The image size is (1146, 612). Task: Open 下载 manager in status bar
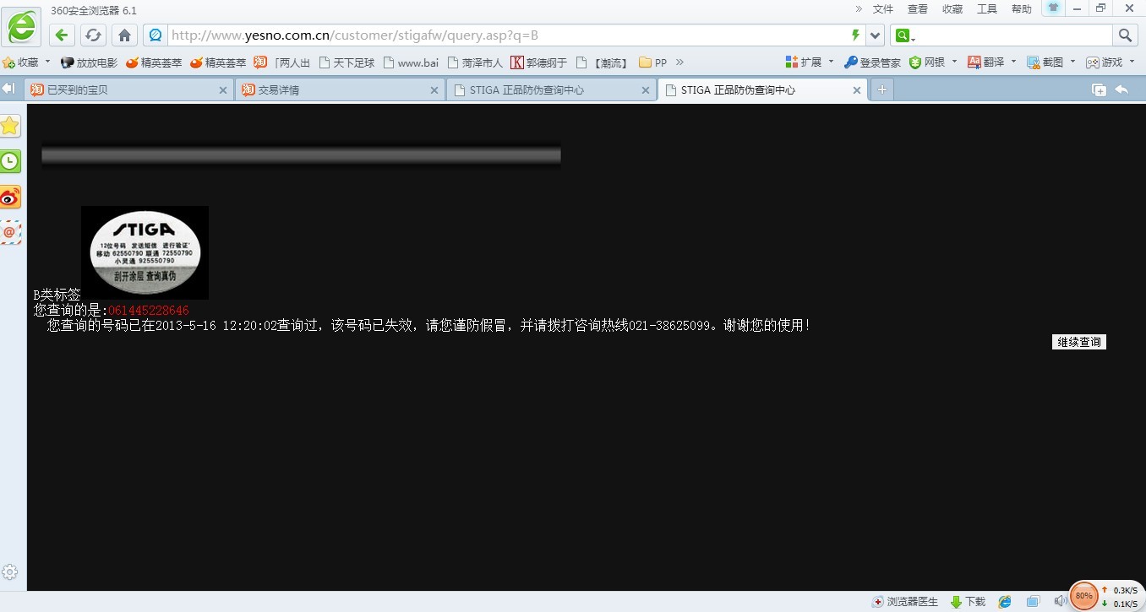tap(969, 602)
